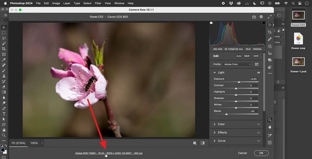Image resolution: width=312 pixels, height=159 pixels.
Task: Open the File menu
Action: click(38, 3)
